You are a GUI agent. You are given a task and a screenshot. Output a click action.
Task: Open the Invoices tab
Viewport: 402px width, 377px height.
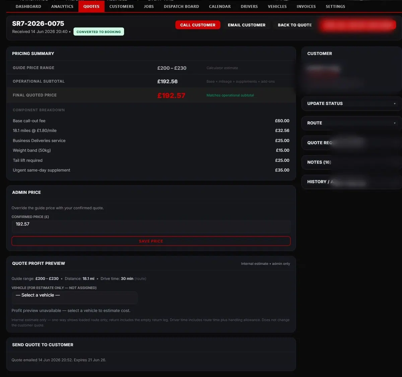pyautogui.click(x=306, y=6)
